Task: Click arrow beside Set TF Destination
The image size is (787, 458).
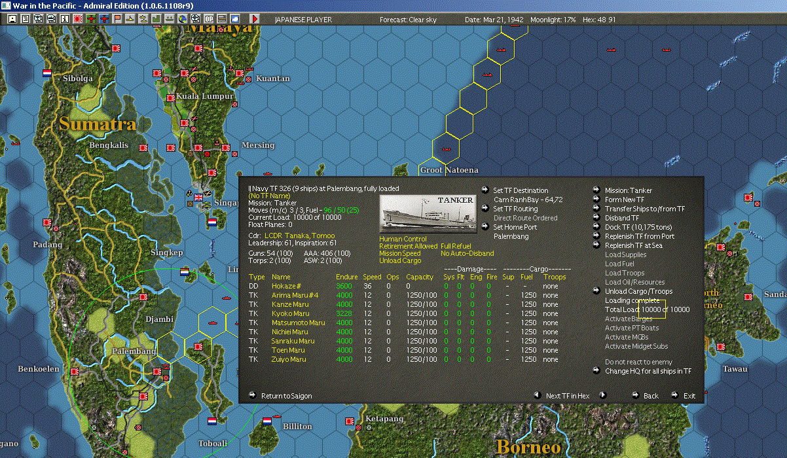Action: pos(485,190)
